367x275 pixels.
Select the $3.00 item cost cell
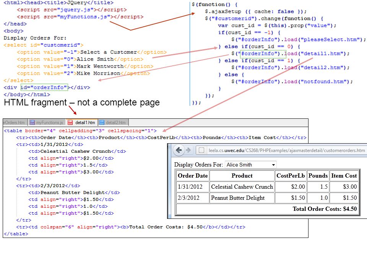[344, 187]
